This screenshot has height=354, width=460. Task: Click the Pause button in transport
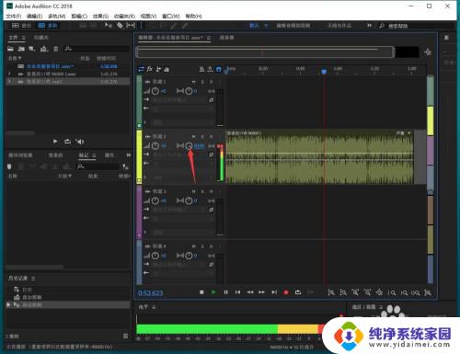click(x=225, y=292)
